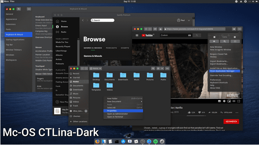This screenshot has height=145, width=259.
Task: Open the Downloads folder icon
Action: coord(123,75)
